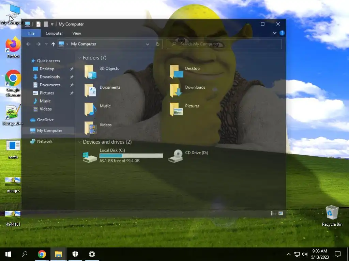Open Settings gear on taskbar
Screen dimensions: 349x261
point(92,254)
